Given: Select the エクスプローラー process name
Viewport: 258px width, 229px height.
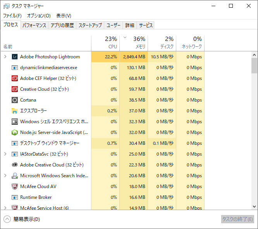Looking at the screenshot, I should 33,111.
